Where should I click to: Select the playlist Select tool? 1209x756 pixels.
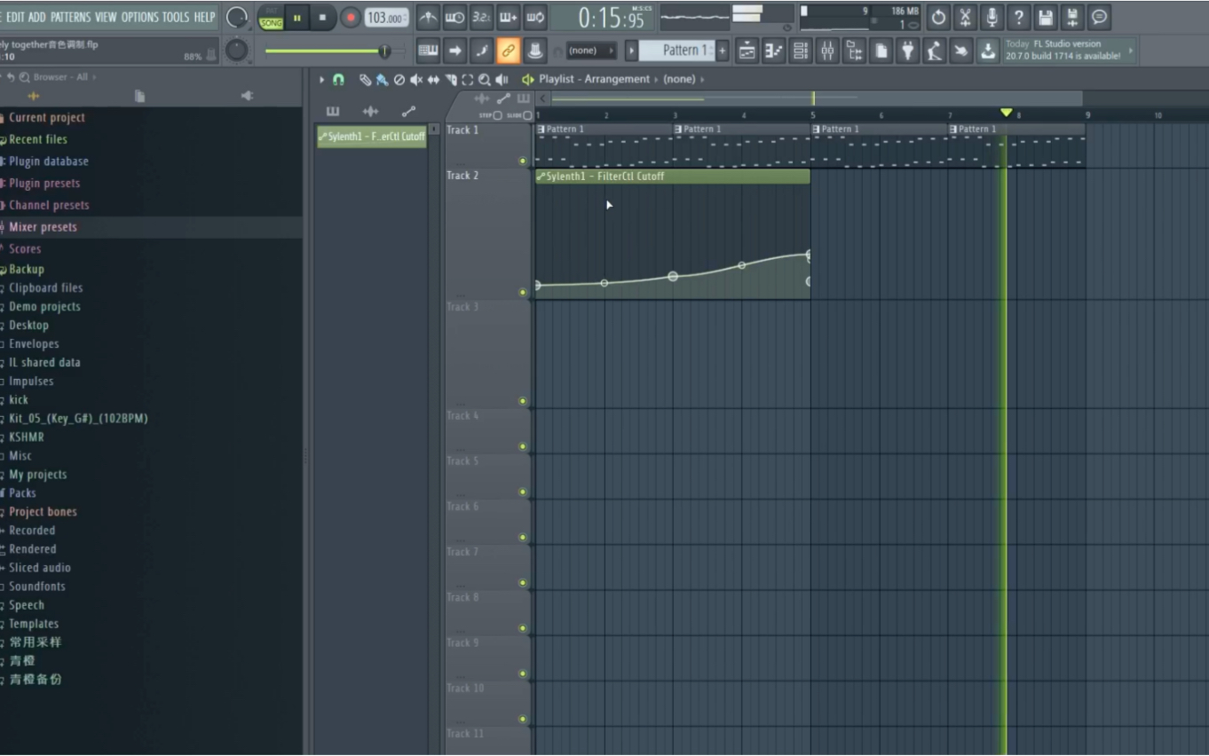(x=468, y=80)
